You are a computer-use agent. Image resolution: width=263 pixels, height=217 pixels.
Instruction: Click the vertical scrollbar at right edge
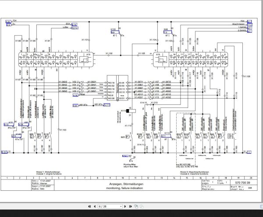pyautogui.click(x=261, y=100)
